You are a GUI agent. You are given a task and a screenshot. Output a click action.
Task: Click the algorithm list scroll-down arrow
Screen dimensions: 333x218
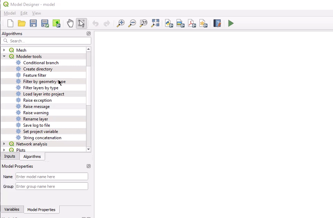[88, 149]
